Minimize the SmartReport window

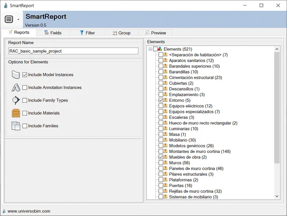tap(245, 5)
